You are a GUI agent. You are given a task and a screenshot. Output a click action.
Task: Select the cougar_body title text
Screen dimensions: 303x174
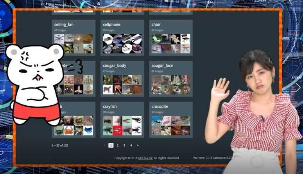115,66
